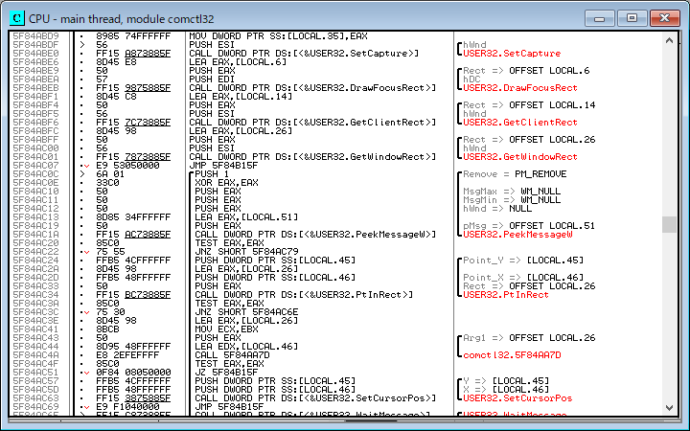
Task: Click the red USER32.PeekMessageW comment
Action: tap(517, 235)
